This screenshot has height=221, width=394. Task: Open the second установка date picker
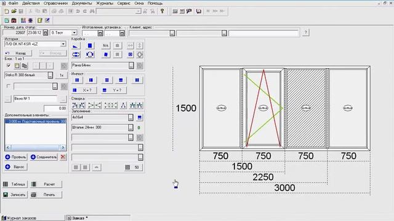click(x=122, y=33)
